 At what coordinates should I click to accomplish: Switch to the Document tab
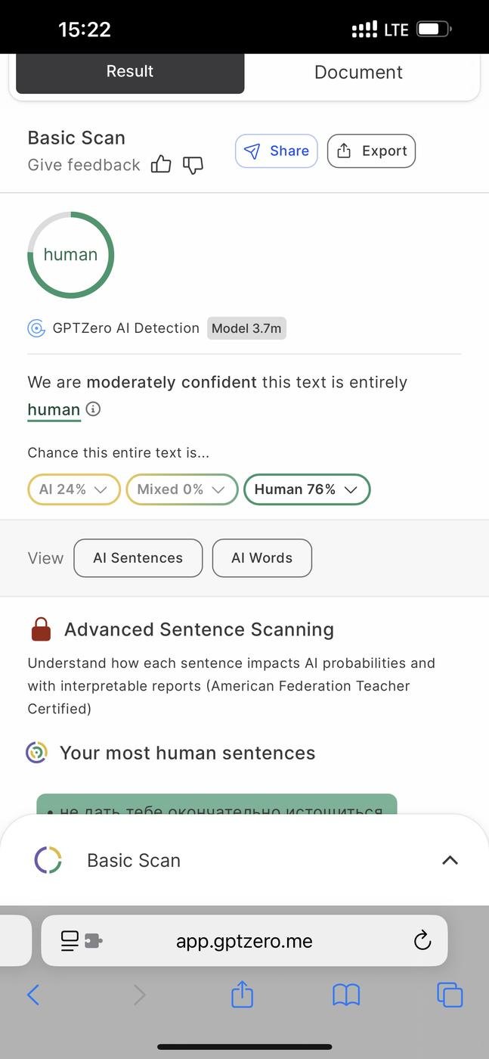358,72
